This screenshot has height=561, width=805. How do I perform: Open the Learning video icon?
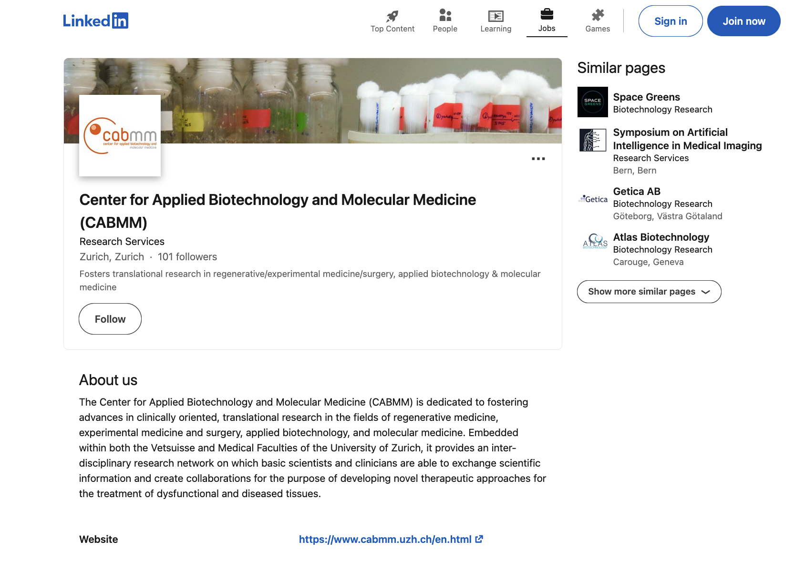point(496,16)
